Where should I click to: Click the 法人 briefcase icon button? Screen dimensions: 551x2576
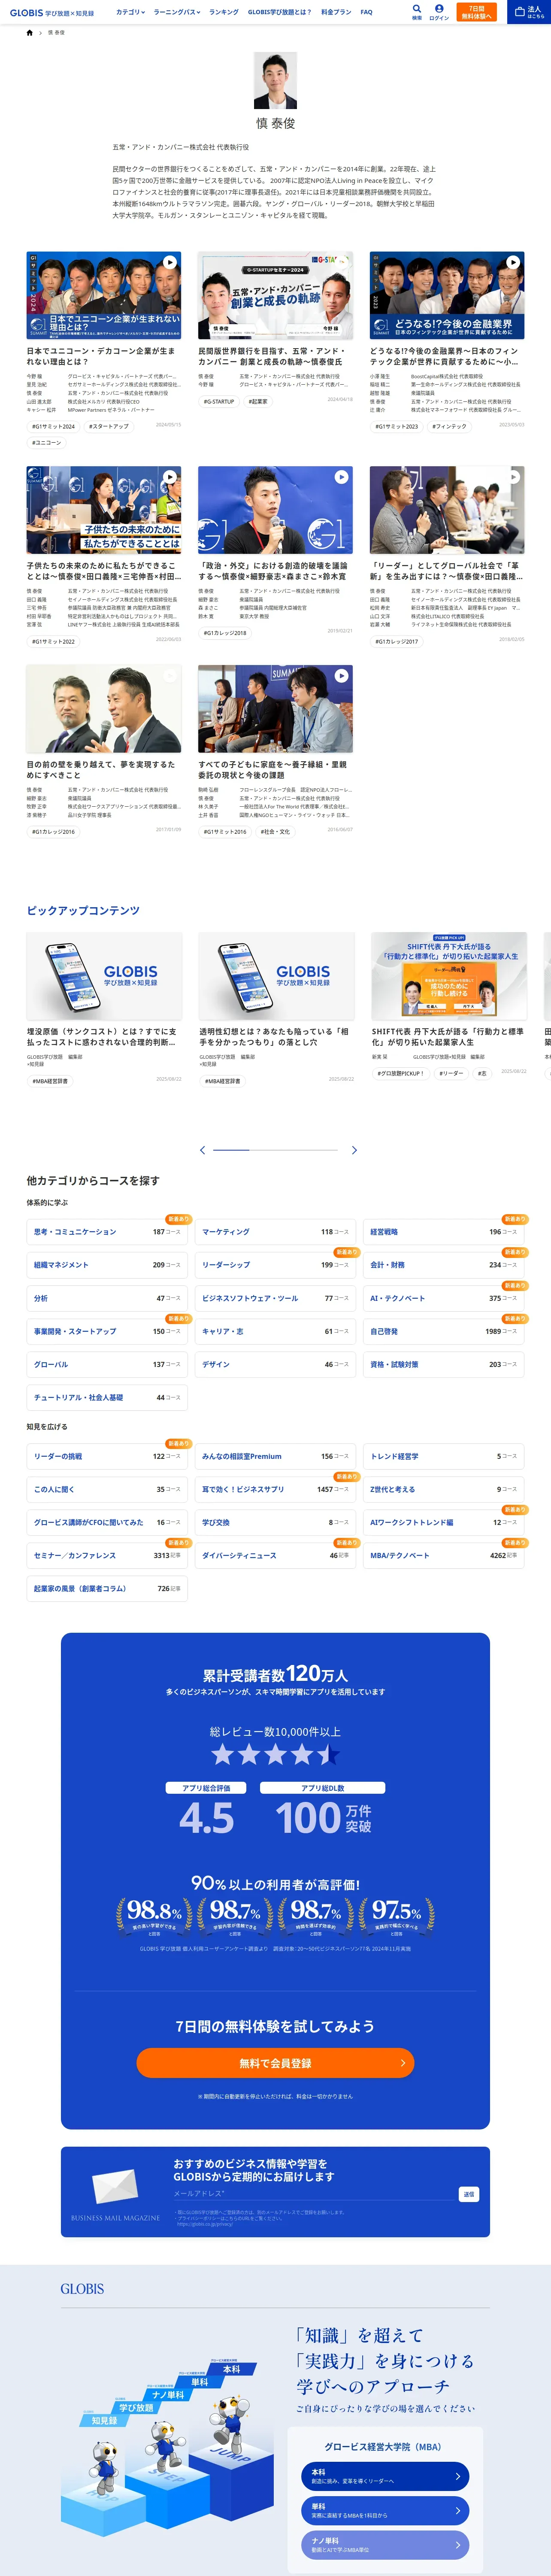coord(529,11)
